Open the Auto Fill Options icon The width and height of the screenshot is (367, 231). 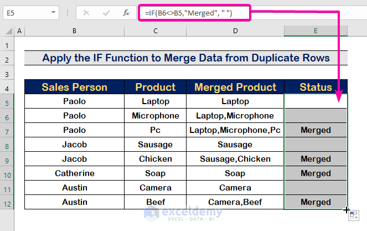354,215
